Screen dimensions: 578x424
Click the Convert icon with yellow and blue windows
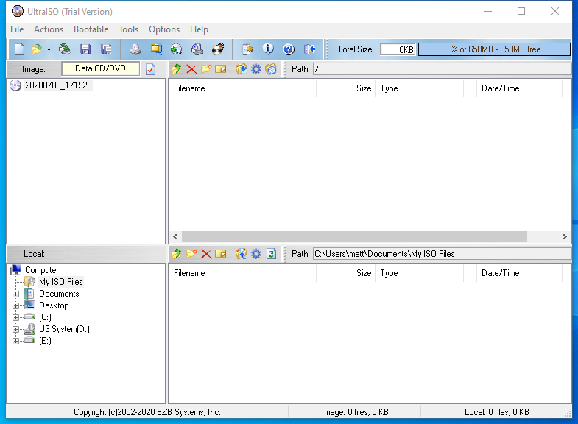coord(156,49)
